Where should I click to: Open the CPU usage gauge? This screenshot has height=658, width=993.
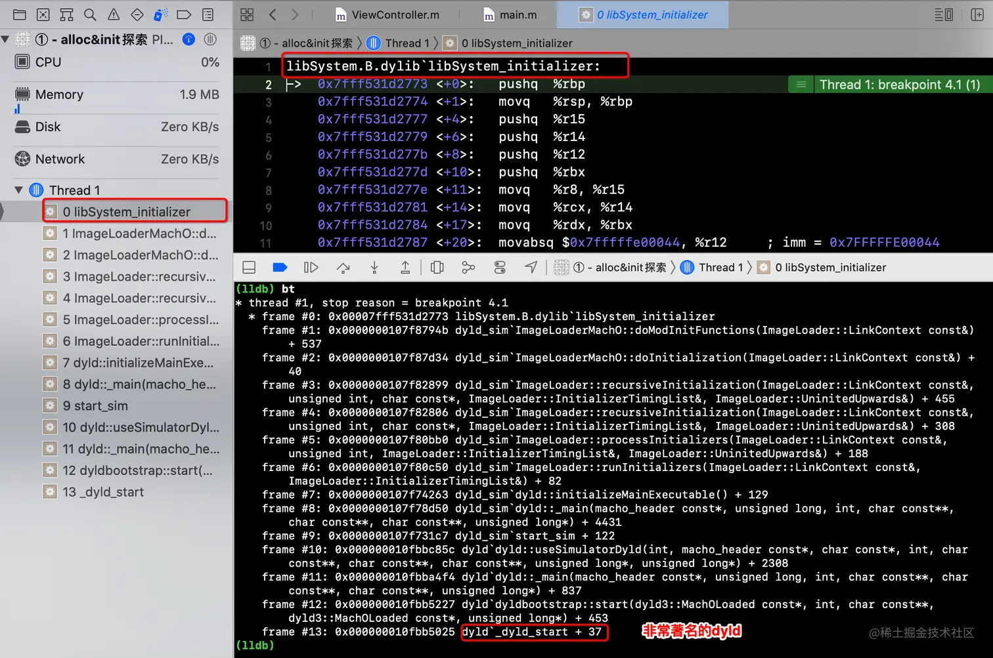pos(117,62)
